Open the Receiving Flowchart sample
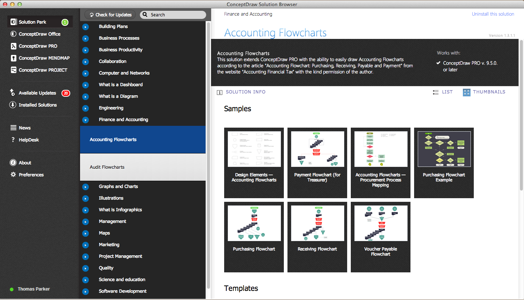The image size is (524, 300). tap(317, 237)
